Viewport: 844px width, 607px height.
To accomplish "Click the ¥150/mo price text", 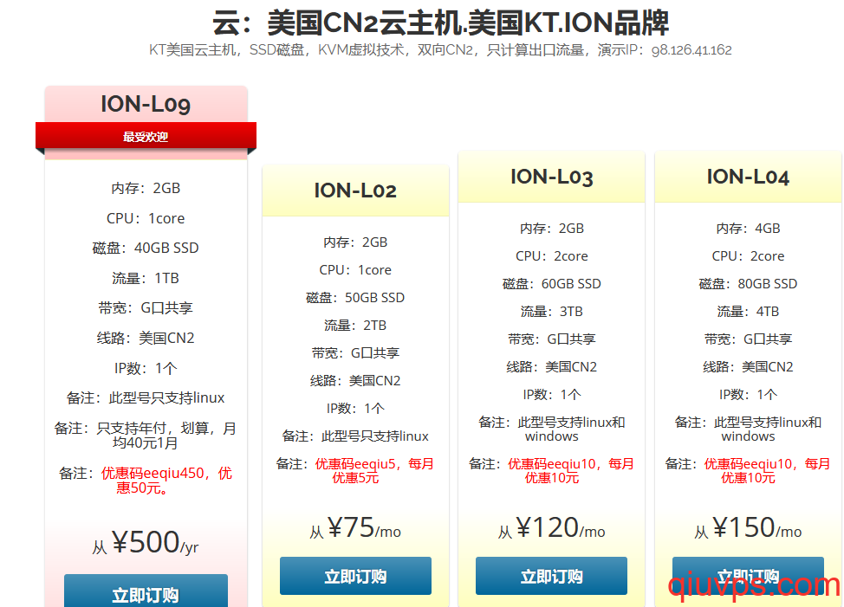I will click(x=748, y=527).
